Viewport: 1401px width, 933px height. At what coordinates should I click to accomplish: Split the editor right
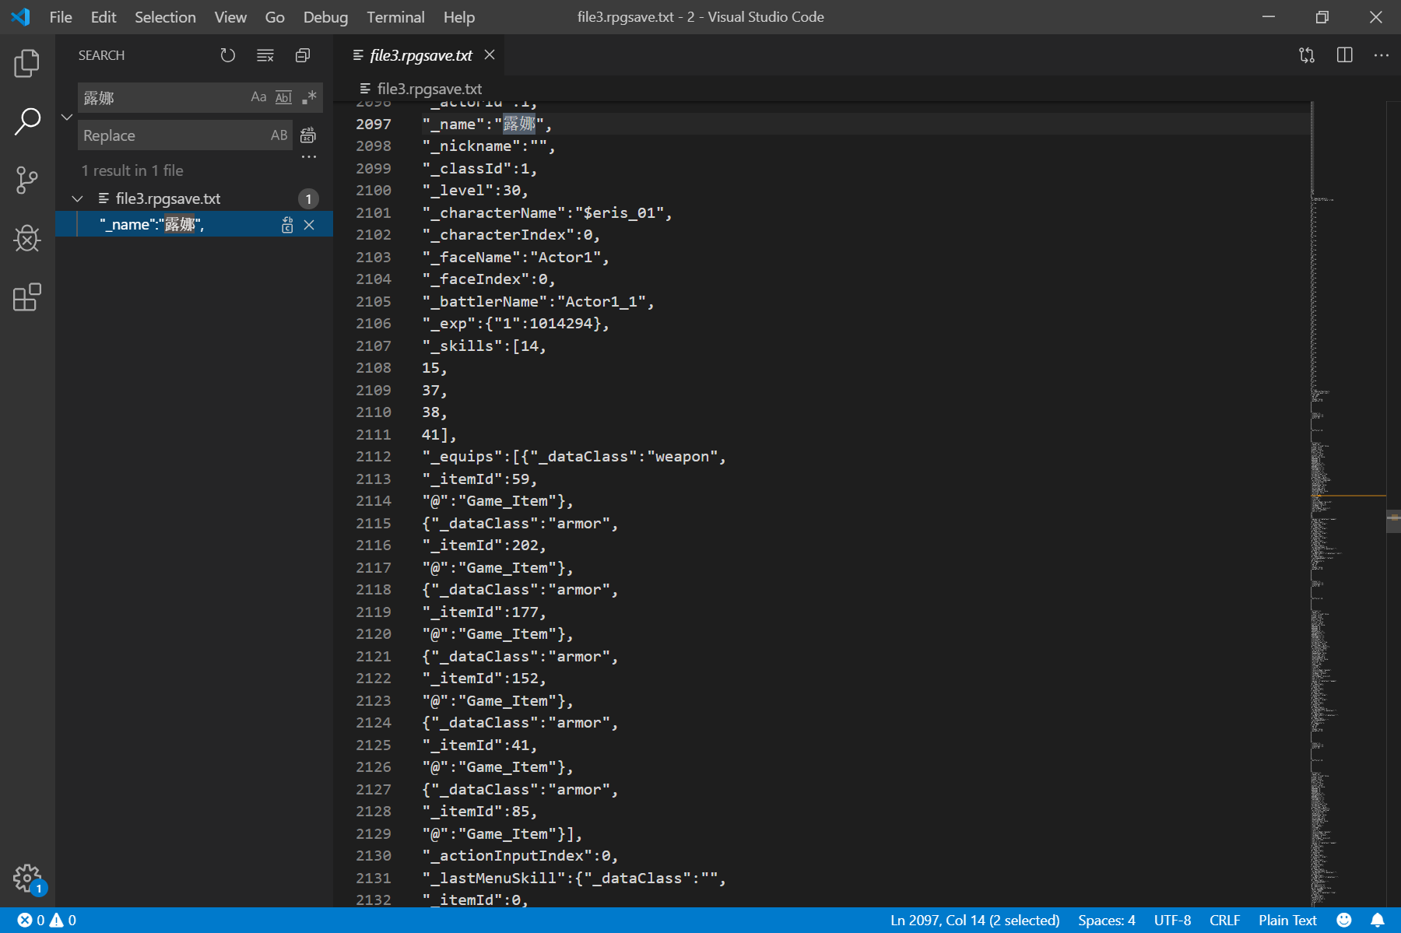[1344, 55]
